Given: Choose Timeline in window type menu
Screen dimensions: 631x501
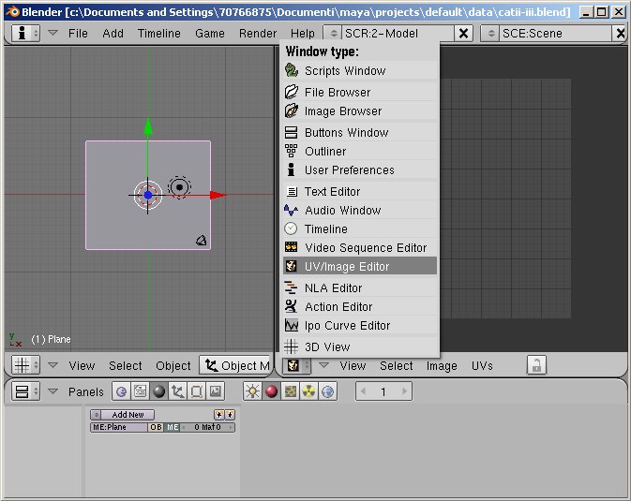Looking at the screenshot, I should click(x=360, y=228).
